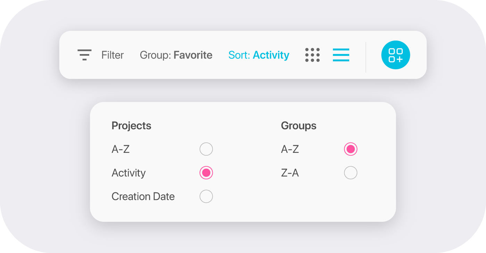Click the Activity option label under Projects
Image resolution: width=486 pixels, height=253 pixels.
click(128, 173)
